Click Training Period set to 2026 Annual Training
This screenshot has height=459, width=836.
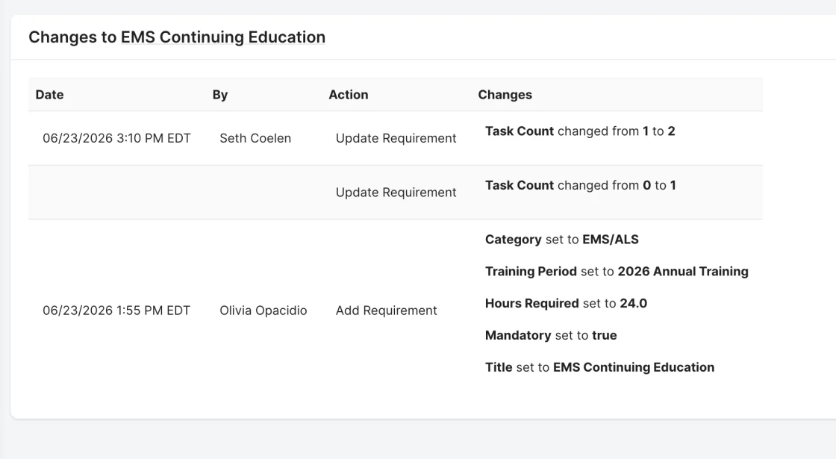[617, 272]
